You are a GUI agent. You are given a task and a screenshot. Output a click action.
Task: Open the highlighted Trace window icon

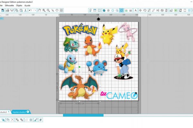coord(121,10)
